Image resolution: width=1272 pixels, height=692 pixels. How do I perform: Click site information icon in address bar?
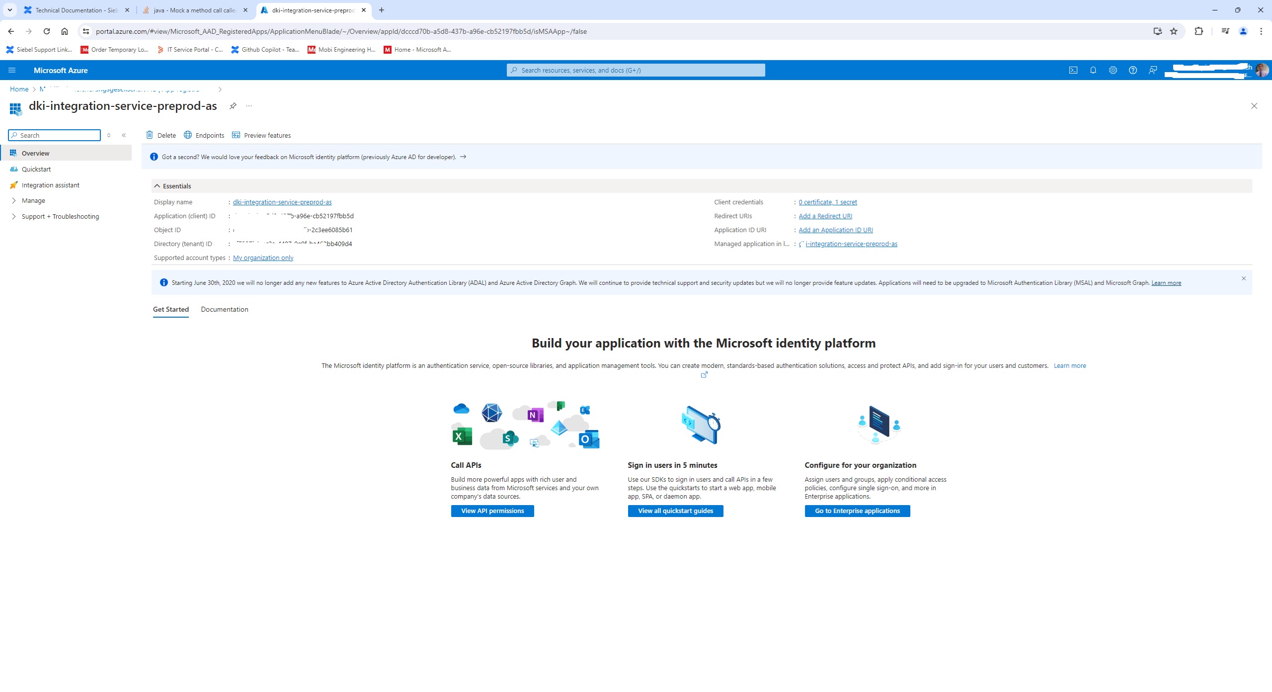tap(86, 31)
